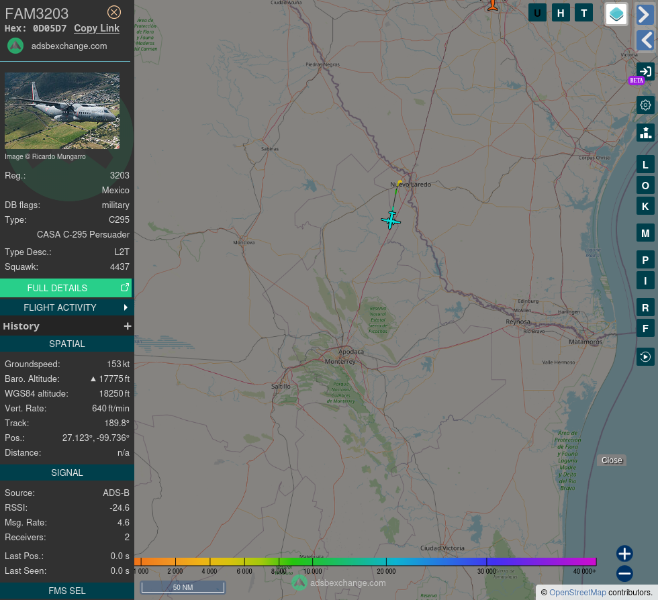658x600 pixels.
Task: Toggle the K map option
Action: click(645, 206)
